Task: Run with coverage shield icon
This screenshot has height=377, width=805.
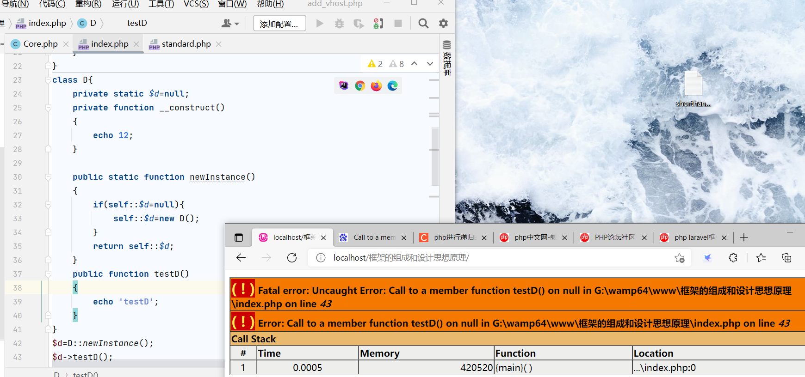Action: (359, 23)
